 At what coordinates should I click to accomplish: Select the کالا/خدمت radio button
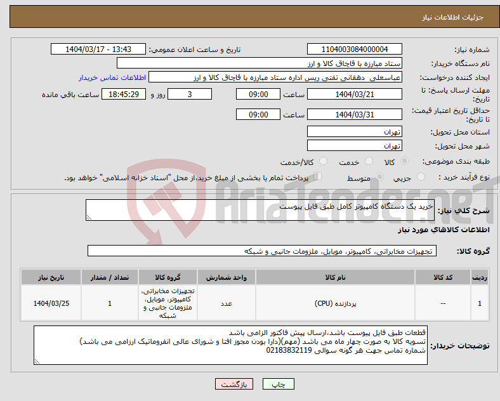(324, 161)
